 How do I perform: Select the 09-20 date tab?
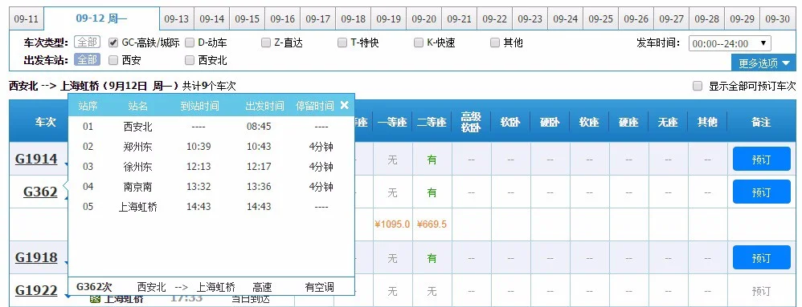[x=424, y=19]
